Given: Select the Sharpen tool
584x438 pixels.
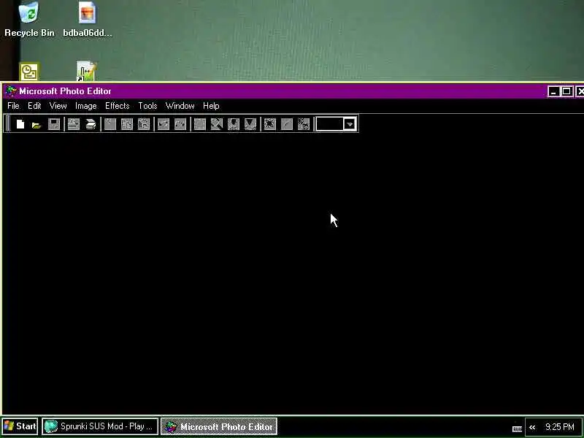Looking at the screenshot, I should tap(250, 124).
